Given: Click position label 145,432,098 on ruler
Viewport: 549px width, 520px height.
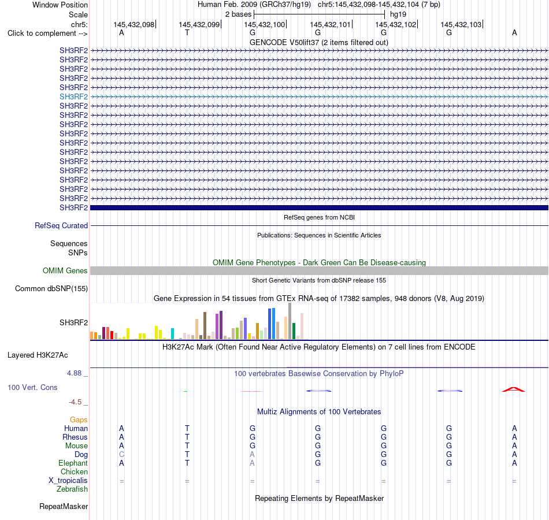Looking at the screenshot, I should 133,24.
